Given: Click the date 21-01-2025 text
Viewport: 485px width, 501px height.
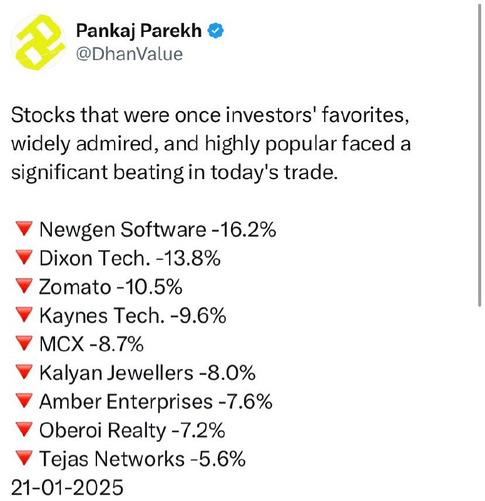Looking at the screenshot, I should point(67,488).
